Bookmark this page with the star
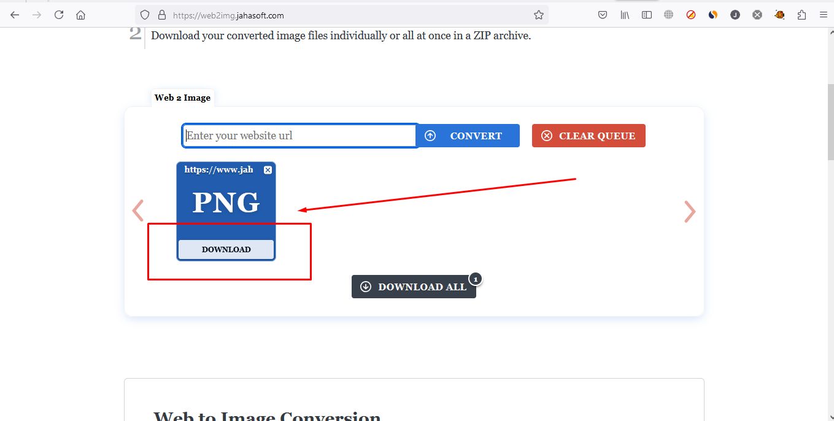This screenshot has height=421, width=834. point(539,15)
